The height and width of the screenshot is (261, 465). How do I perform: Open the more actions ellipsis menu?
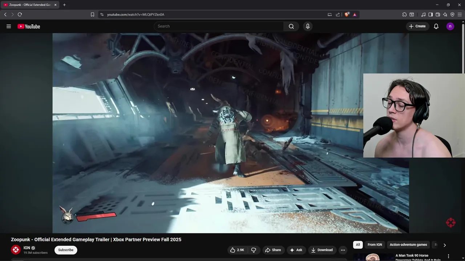pos(343,250)
